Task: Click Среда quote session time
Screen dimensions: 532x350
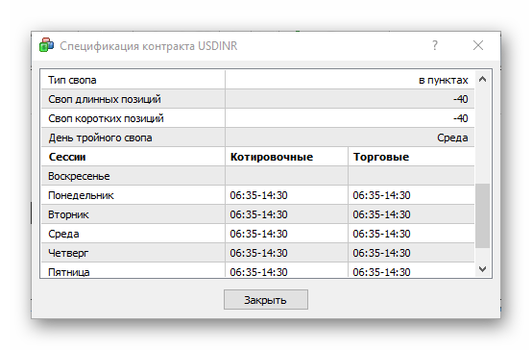Action: point(258,234)
